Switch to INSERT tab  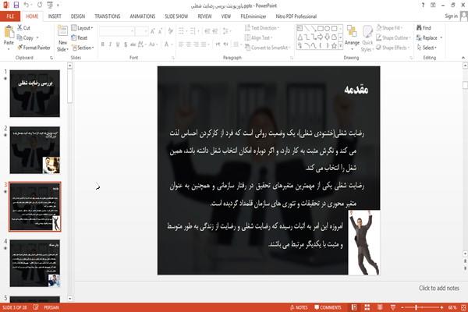click(x=55, y=16)
